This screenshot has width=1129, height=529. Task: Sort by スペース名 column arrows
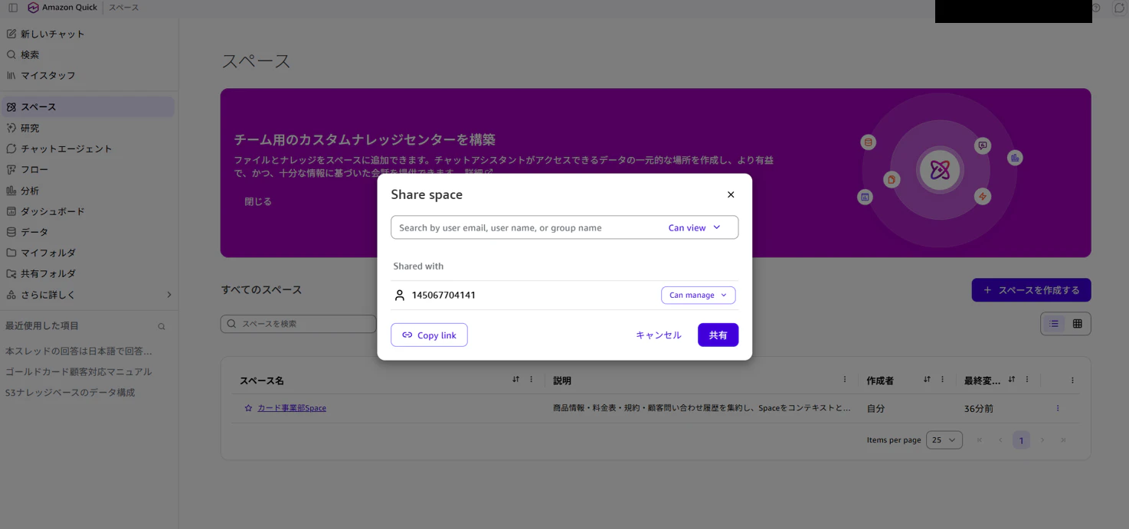coord(516,380)
